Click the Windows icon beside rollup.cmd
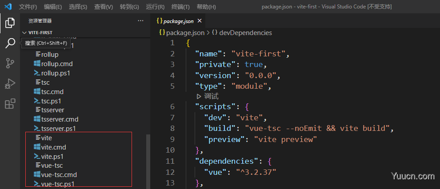The width and height of the screenshot is (440, 189). click(x=37, y=63)
